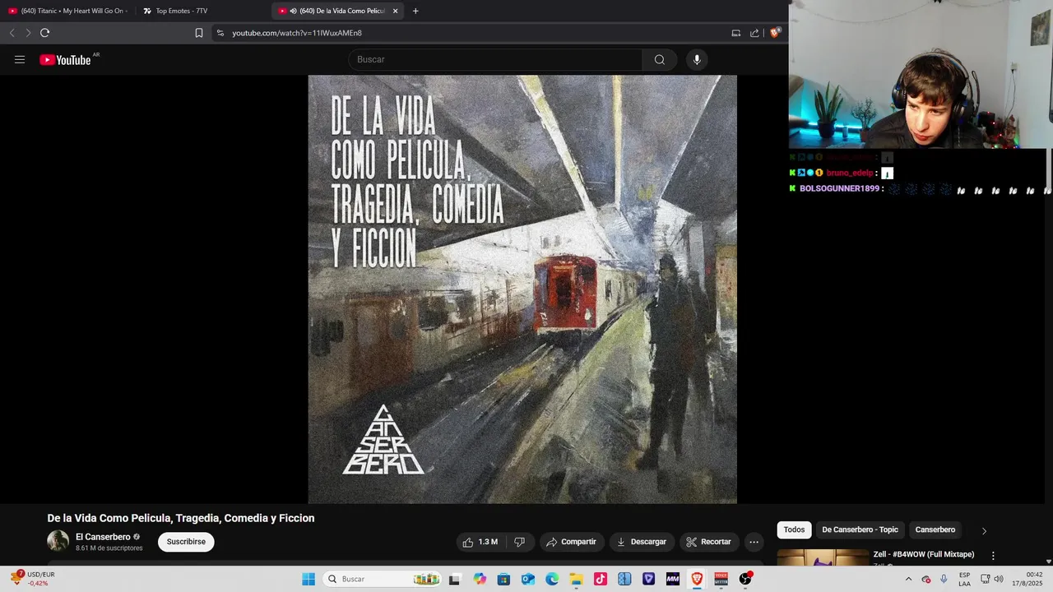Image resolution: width=1053 pixels, height=592 pixels.
Task: Show more filter chips with right arrow
Action: click(984, 530)
